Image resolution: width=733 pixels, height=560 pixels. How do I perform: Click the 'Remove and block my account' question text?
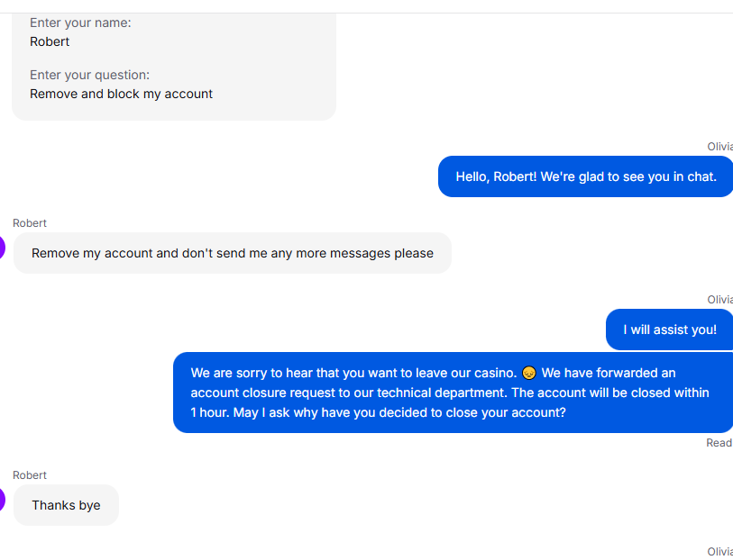click(x=121, y=94)
